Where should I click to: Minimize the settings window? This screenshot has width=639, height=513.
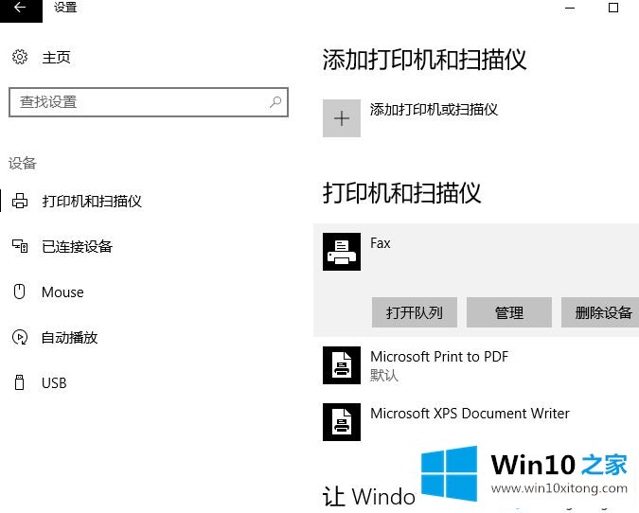coord(570,8)
